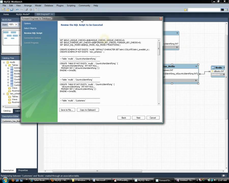Open the Database menu
The height and width of the screenshot is (183, 229).
click(x=49, y=6)
